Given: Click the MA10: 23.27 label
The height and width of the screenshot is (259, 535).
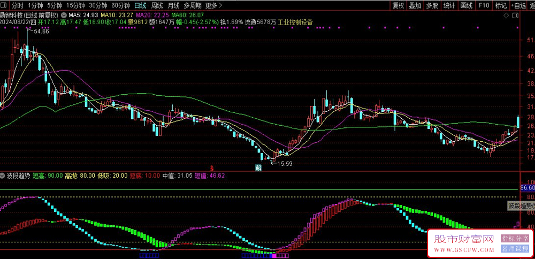Looking at the screenshot, I should 118,16.
